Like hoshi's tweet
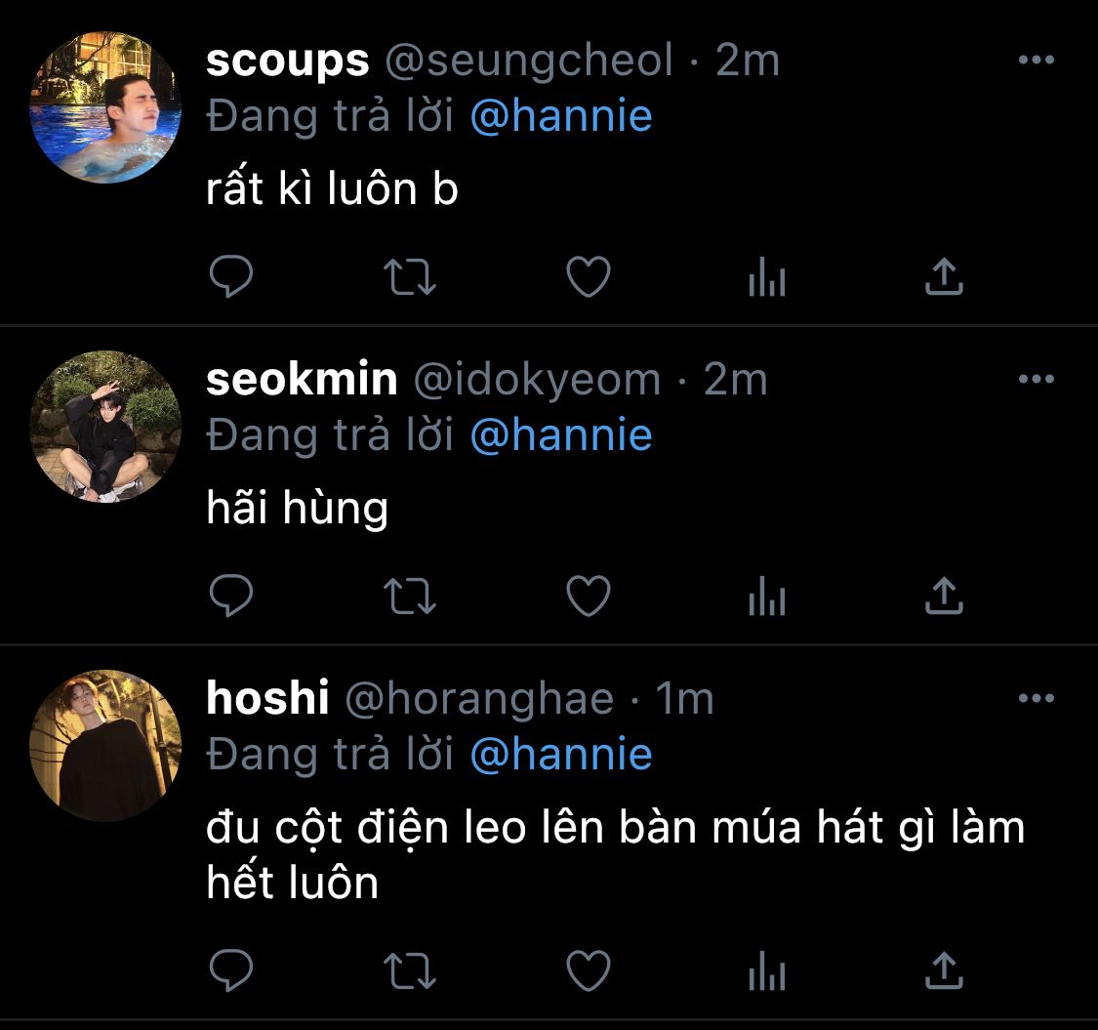This screenshot has width=1098, height=1030. point(589,970)
